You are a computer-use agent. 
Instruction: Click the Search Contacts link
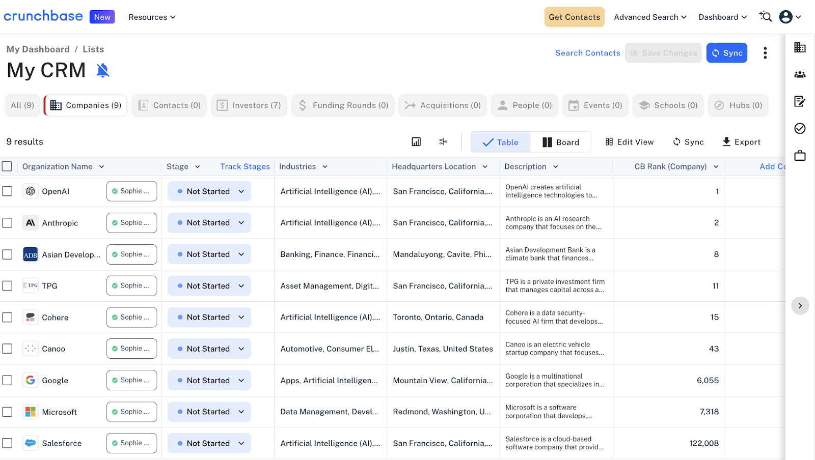588,53
